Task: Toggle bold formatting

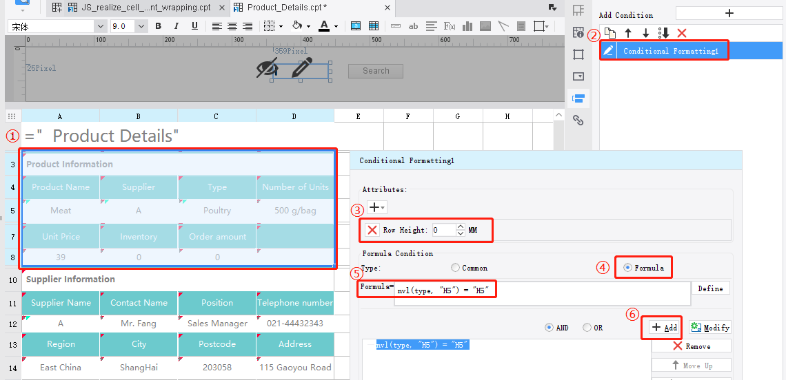Action: 159,26
